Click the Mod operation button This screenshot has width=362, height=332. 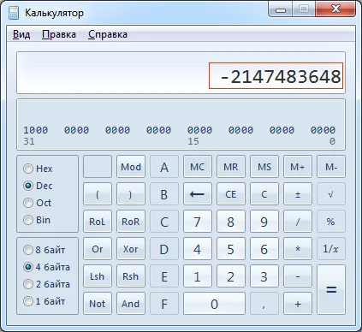pyautogui.click(x=131, y=167)
